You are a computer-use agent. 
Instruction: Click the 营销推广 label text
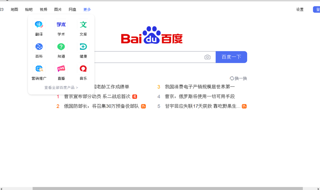(39, 78)
